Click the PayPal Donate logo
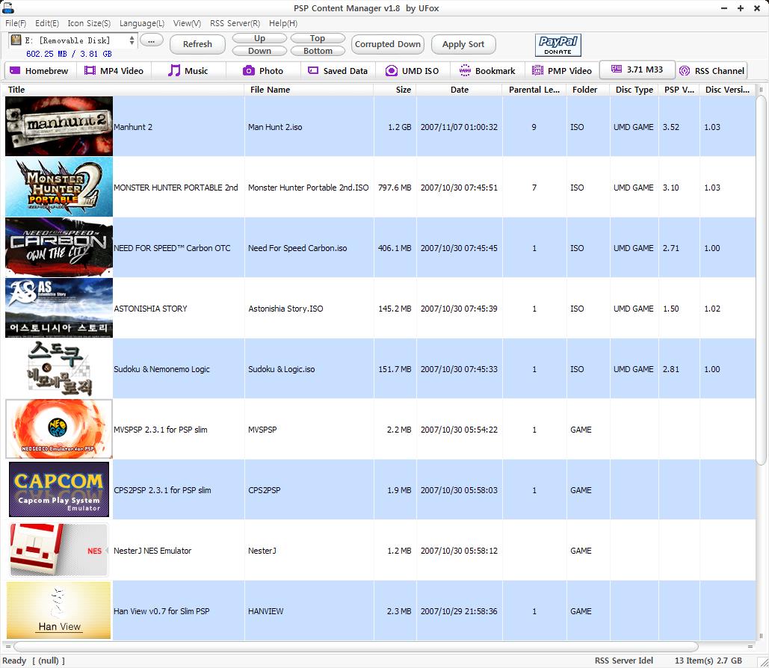This screenshot has height=668, width=769. click(x=558, y=45)
